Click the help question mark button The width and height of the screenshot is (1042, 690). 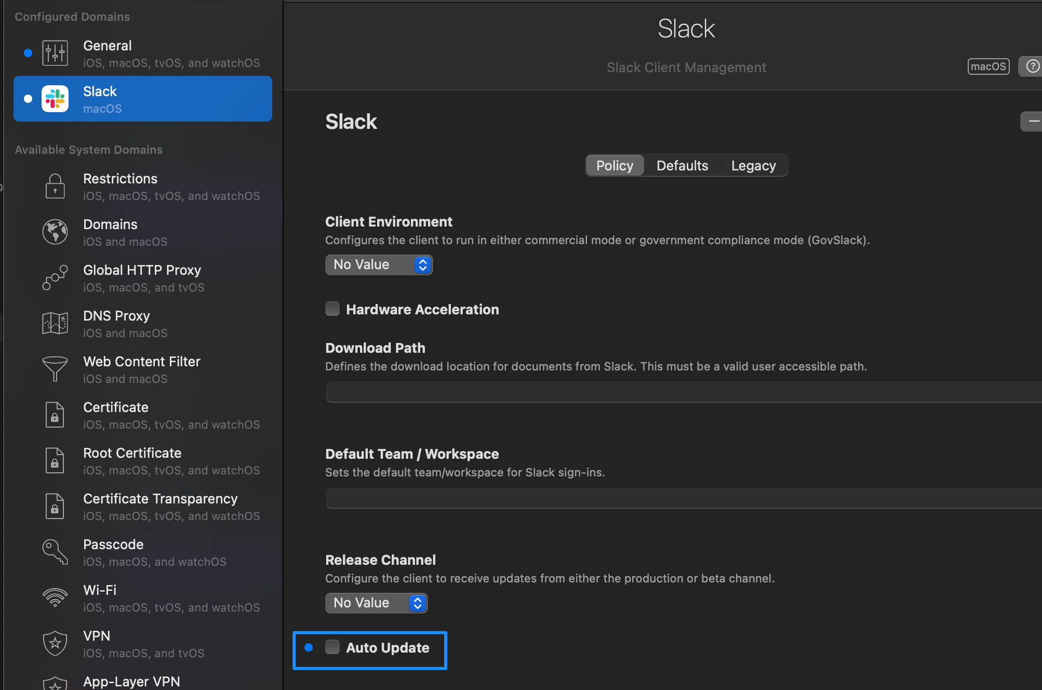click(1032, 67)
